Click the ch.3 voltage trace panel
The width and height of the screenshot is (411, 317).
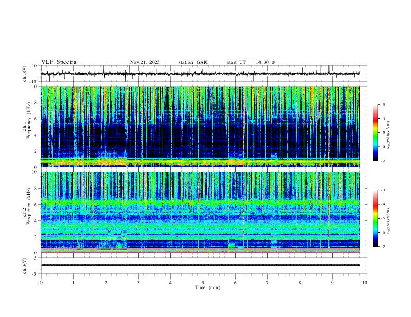point(204,266)
